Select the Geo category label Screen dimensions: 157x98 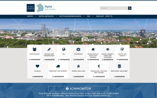(64, 54)
